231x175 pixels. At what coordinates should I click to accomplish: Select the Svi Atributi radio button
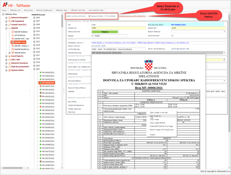tap(106, 16)
